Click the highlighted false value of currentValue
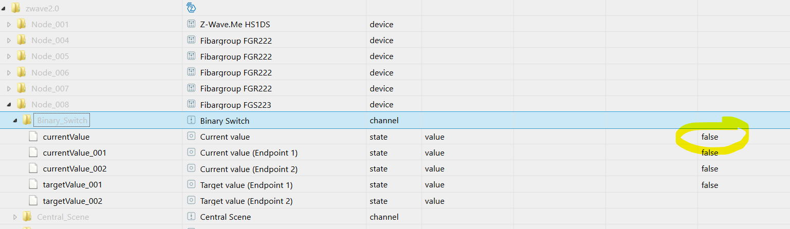The image size is (790, 229). [710, 137]
